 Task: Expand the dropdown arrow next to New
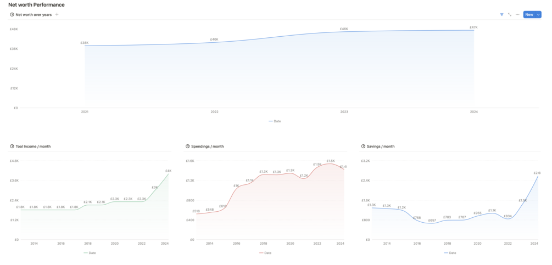point(538,15)
